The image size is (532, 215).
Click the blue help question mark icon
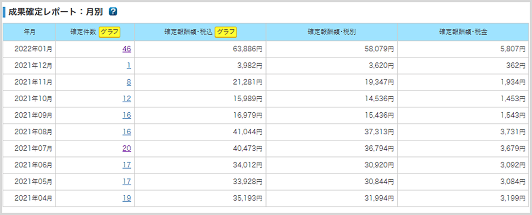[x=113, y=12]
